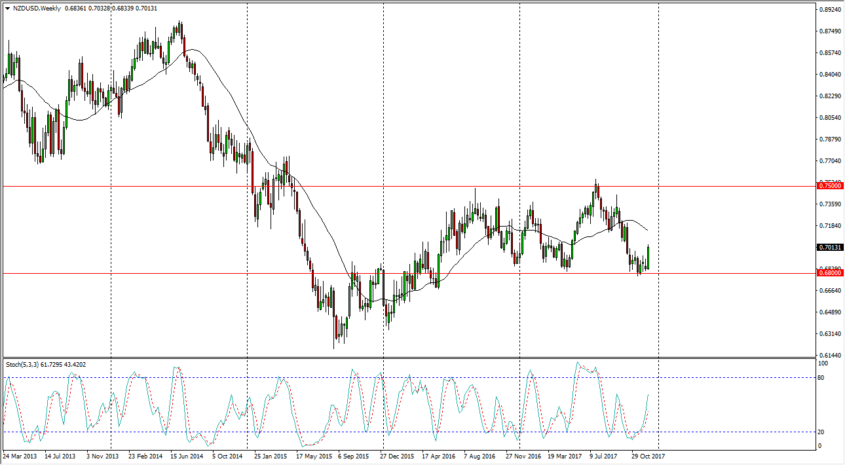Select the red 0.75000 price label
The image size is (845, 465).
(x=830, y=186)
